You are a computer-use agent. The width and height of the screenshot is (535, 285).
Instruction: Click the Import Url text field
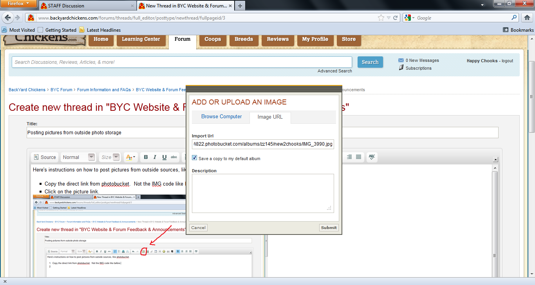click(262, 144)
